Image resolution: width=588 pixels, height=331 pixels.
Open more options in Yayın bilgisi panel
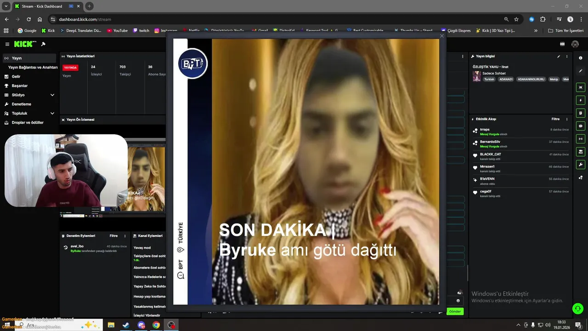pos(567,57)
